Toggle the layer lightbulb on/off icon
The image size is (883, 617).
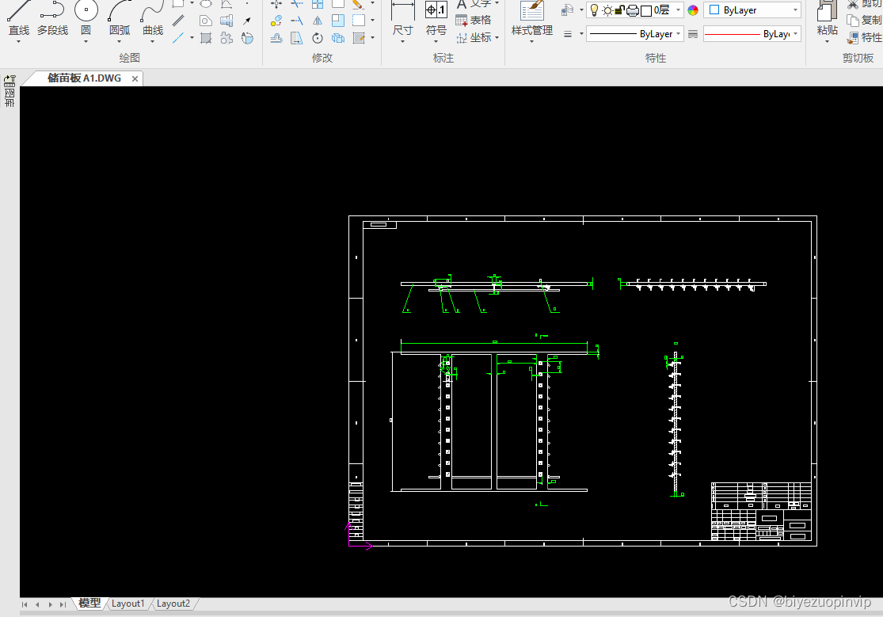(x=593, y=10)
